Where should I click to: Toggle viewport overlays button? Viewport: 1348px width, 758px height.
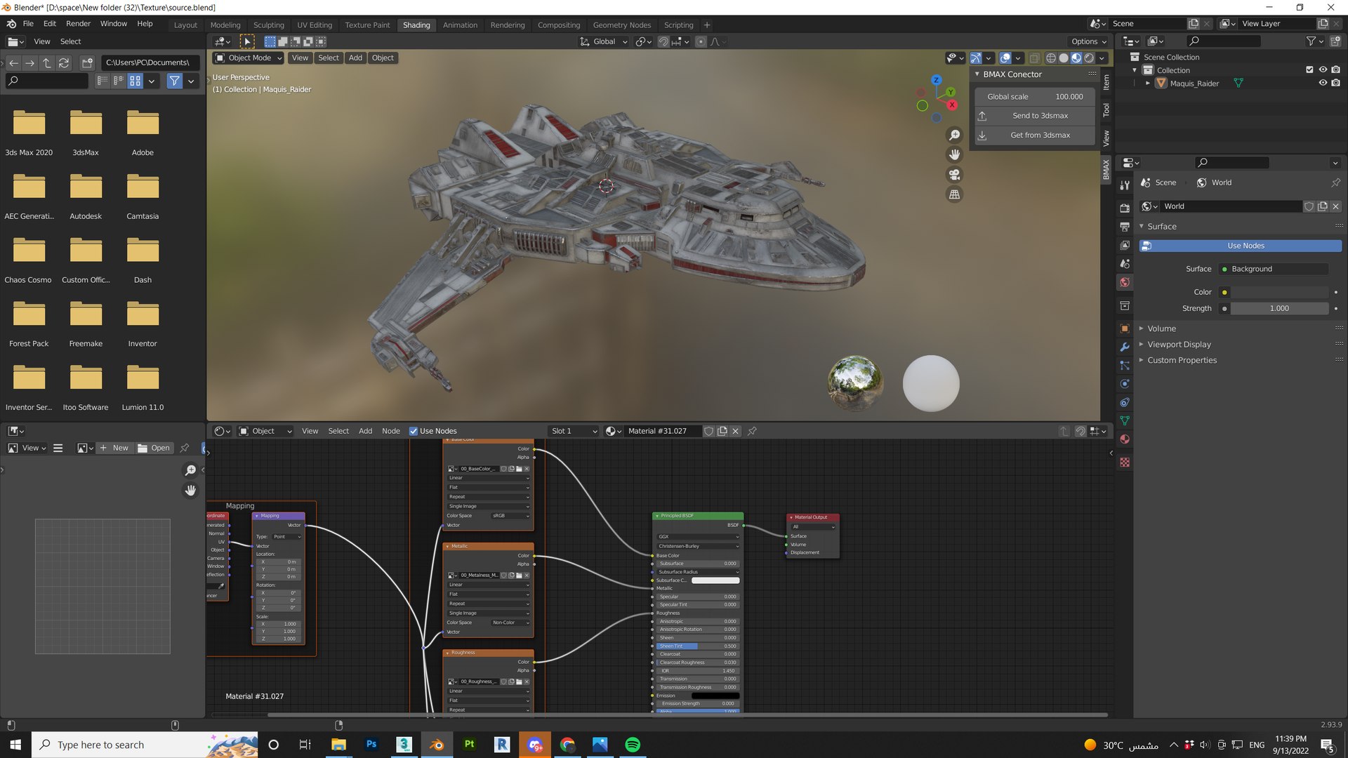pyautogui.click(x=1005, y=58)
